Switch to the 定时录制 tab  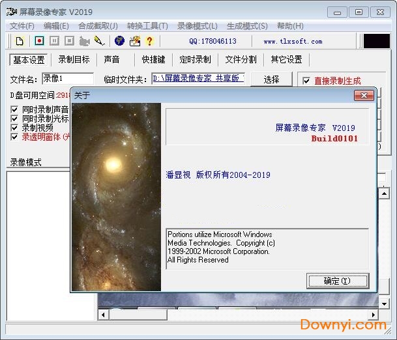coord(195,59)
